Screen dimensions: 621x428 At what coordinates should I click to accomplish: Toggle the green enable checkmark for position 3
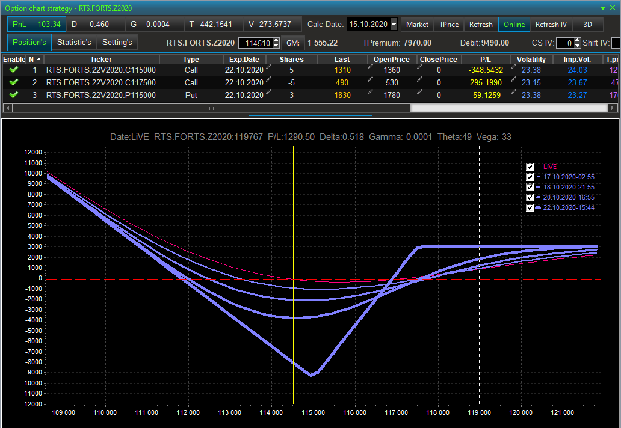click(x=14, y=95)
